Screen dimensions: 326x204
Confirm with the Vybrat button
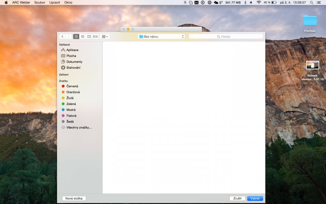(255, 198)
